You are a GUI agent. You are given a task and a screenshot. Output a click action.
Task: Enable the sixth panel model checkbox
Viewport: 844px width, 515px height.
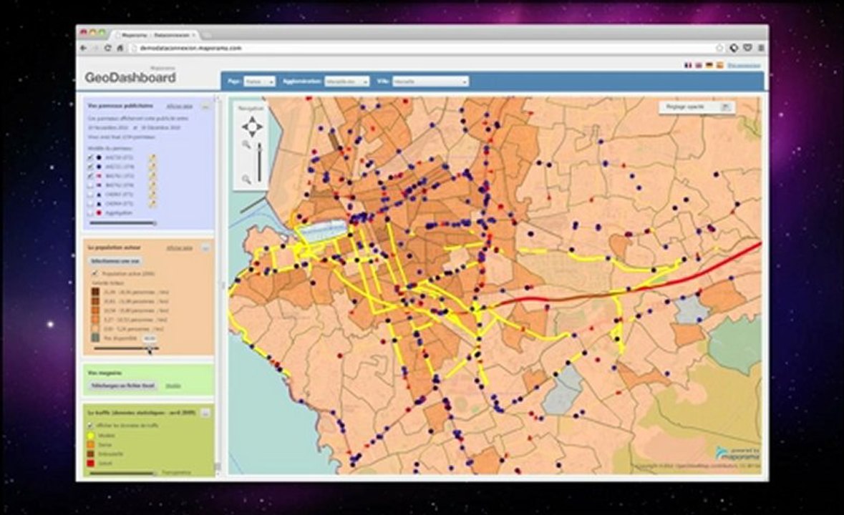point(90,203)
